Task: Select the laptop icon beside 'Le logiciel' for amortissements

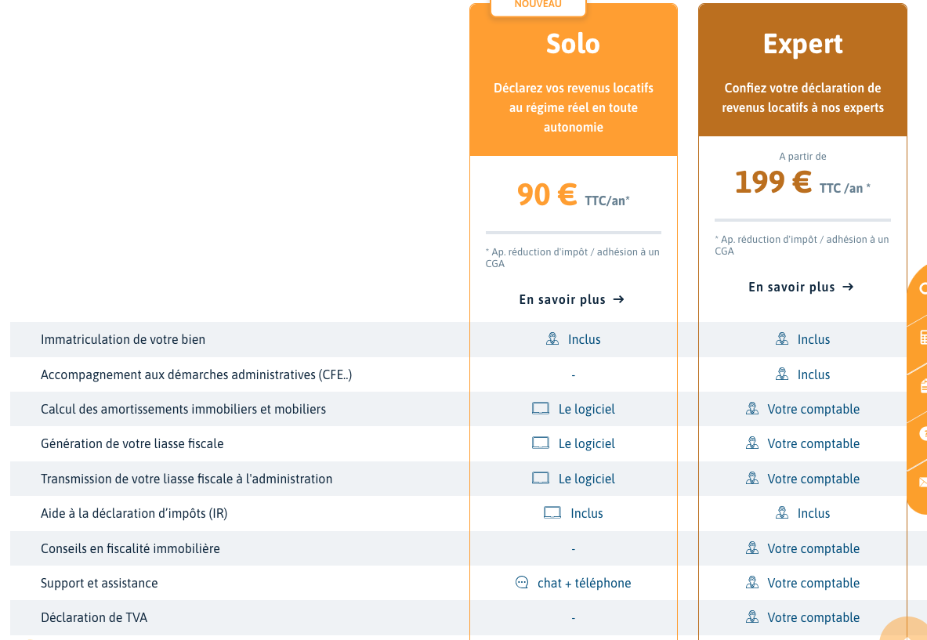Action: click(x=541, y=408)
